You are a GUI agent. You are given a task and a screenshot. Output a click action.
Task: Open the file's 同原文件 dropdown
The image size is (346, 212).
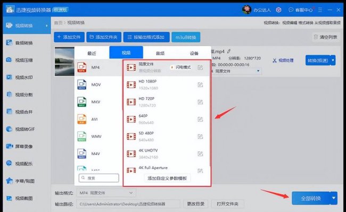(236, 71)
